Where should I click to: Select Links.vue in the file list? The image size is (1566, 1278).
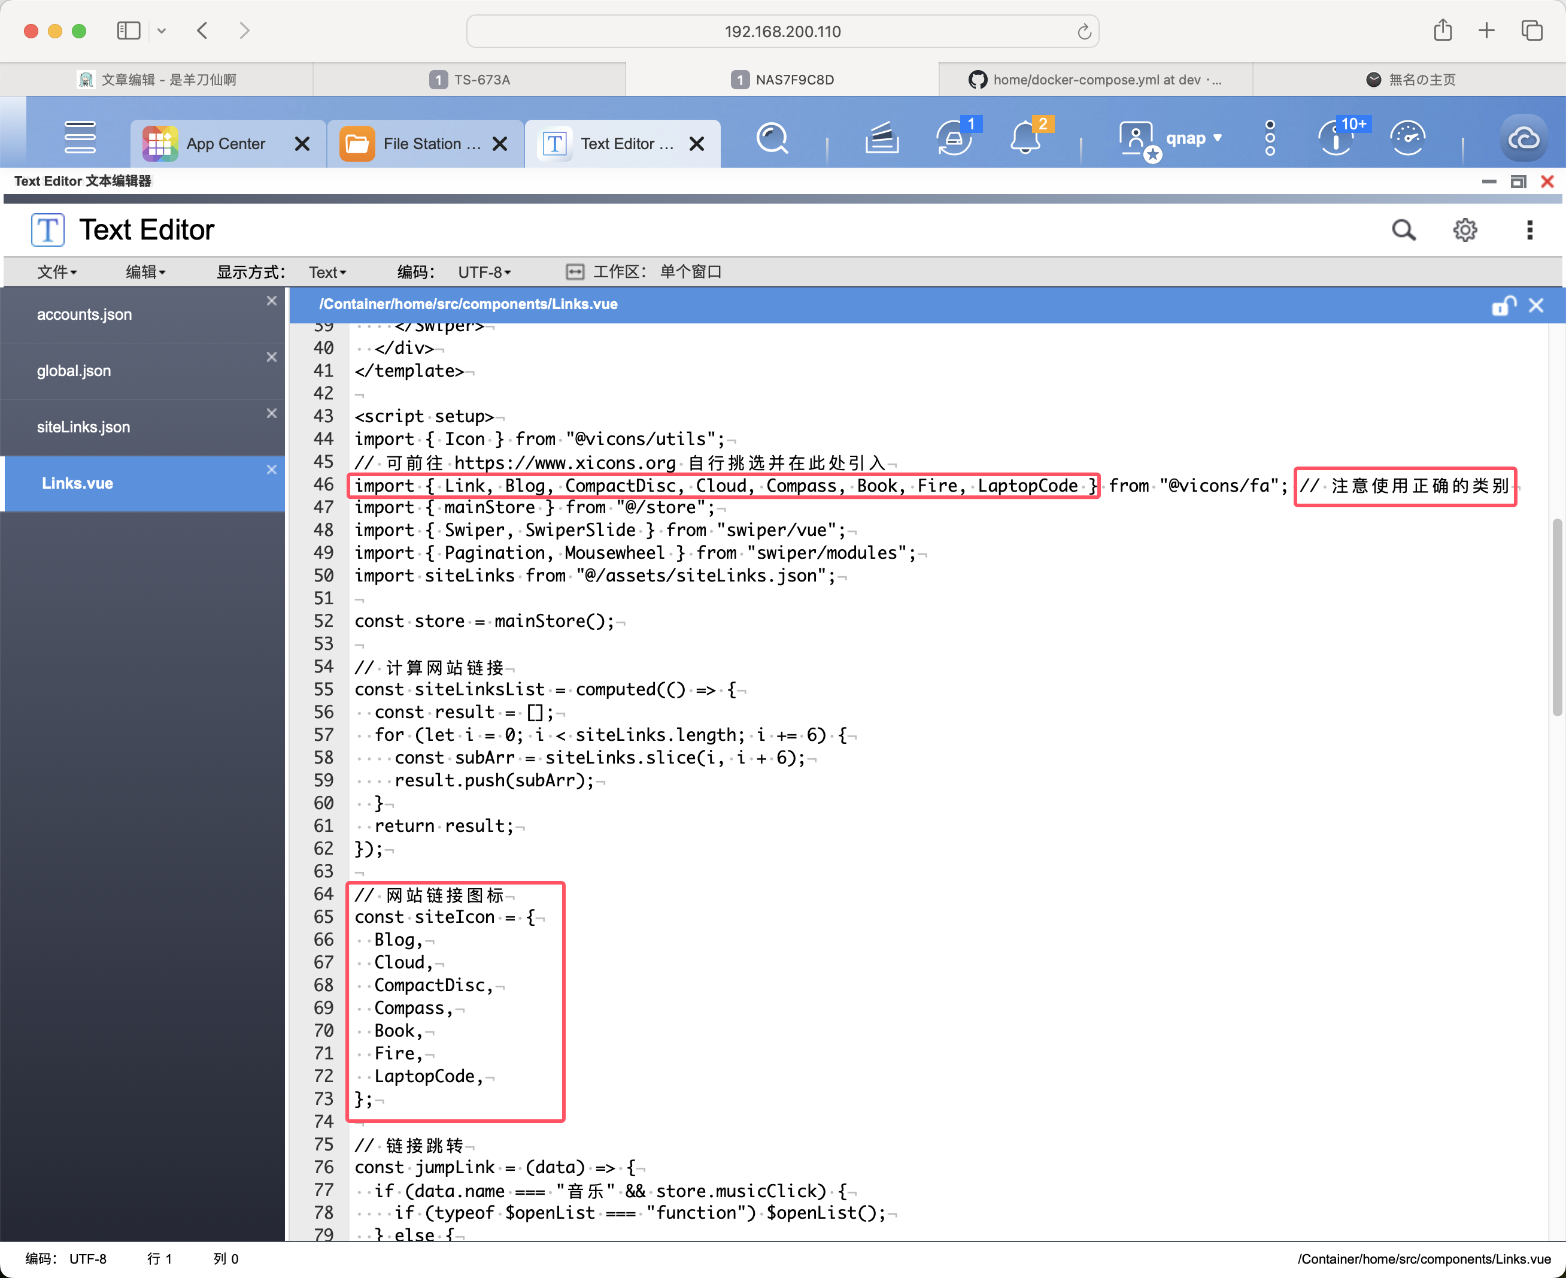[x=77, y=484]
